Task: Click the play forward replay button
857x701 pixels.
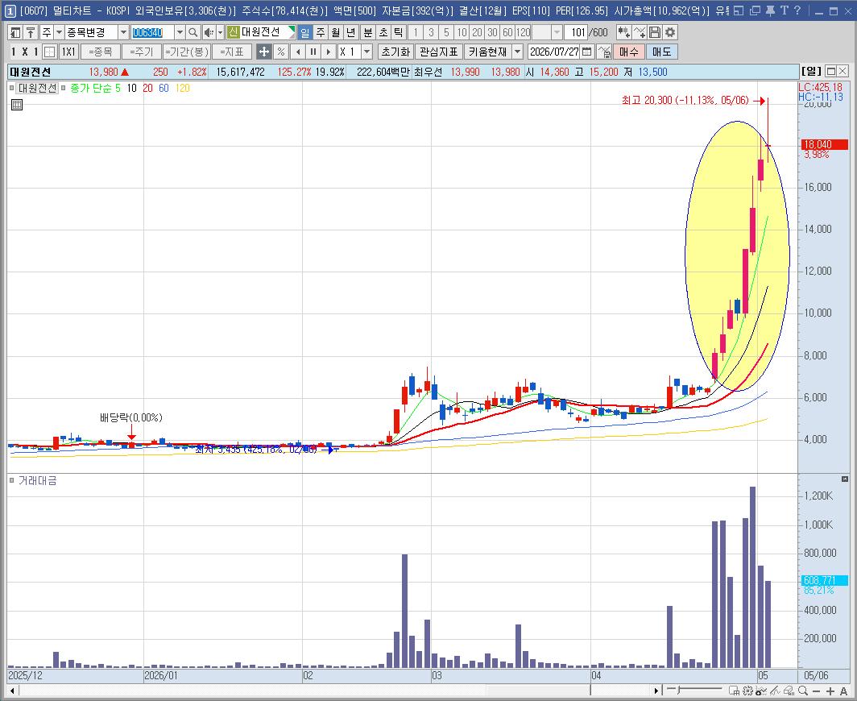Action: [x=328, y=52]
